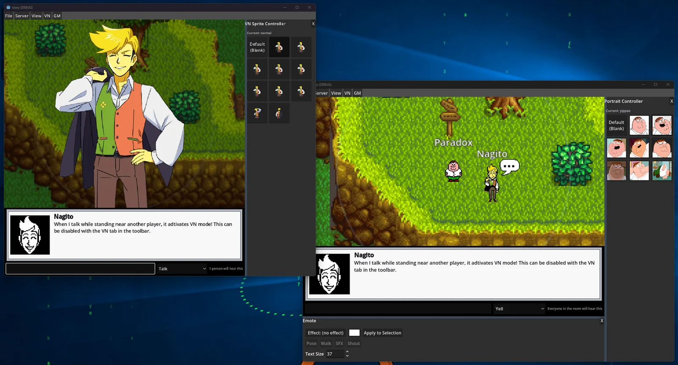Open the VN menu in left window
This screenshot has height=365, width=678.
coord(47,16)
